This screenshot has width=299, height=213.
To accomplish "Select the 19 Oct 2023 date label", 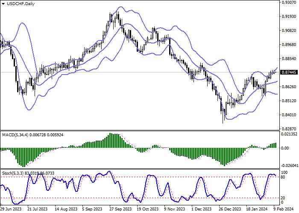I will click(x=148, y=209).
